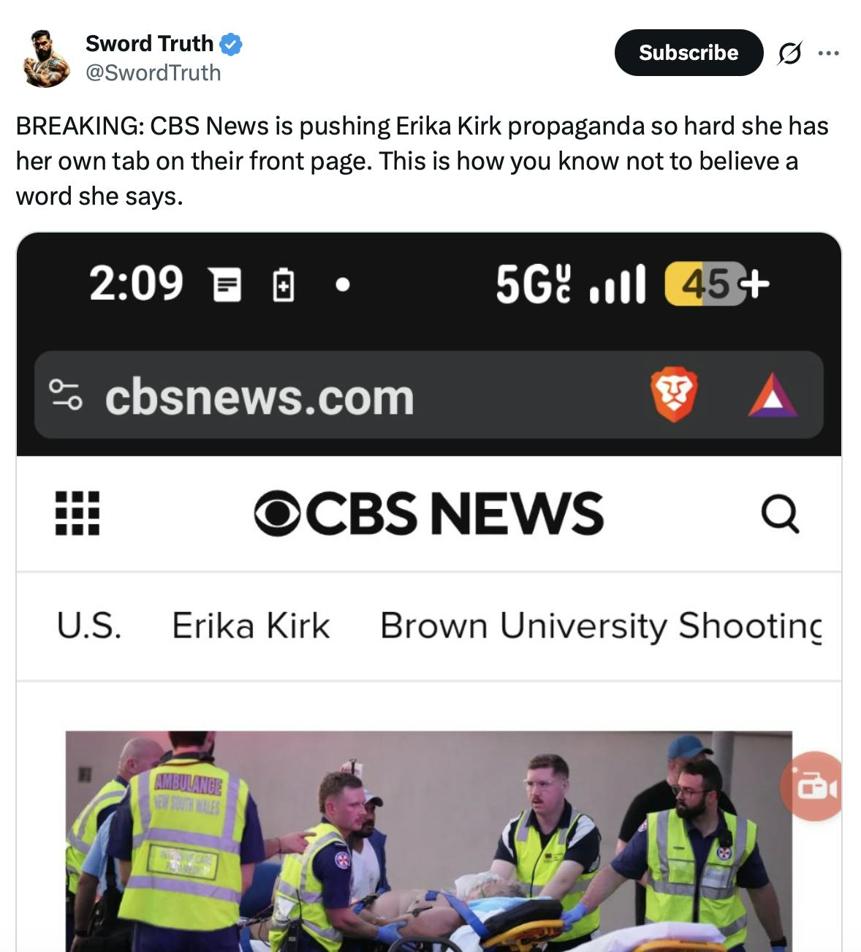Click the cbsnews.com address bar
Screen dimensions: 861x952
tap(429, 395)
